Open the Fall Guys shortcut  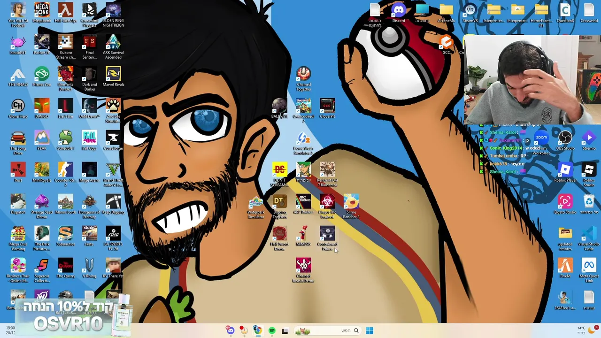click(x=89, y=141)
